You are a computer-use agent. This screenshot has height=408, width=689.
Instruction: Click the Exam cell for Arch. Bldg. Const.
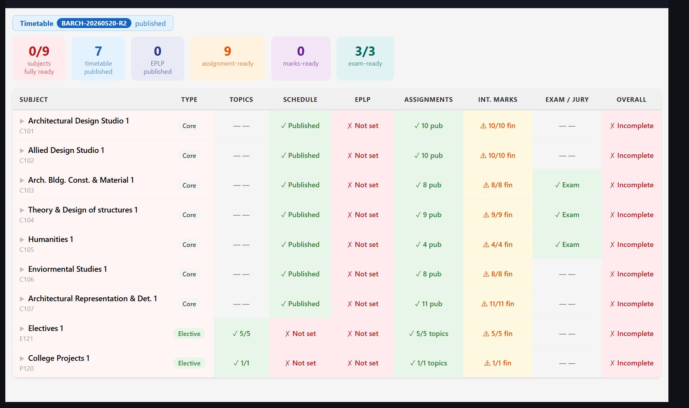(x=567, y=185)
